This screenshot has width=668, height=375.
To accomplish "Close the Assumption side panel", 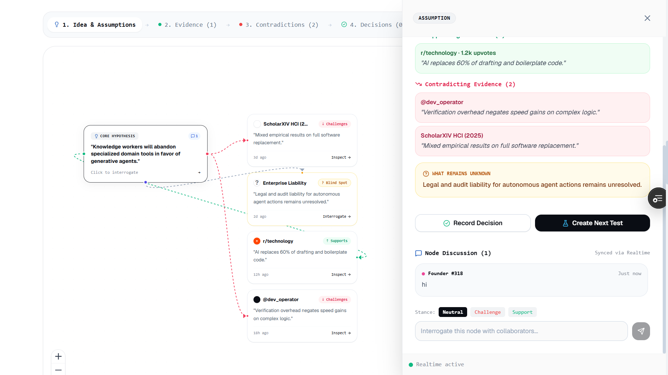I will point(647,18).
